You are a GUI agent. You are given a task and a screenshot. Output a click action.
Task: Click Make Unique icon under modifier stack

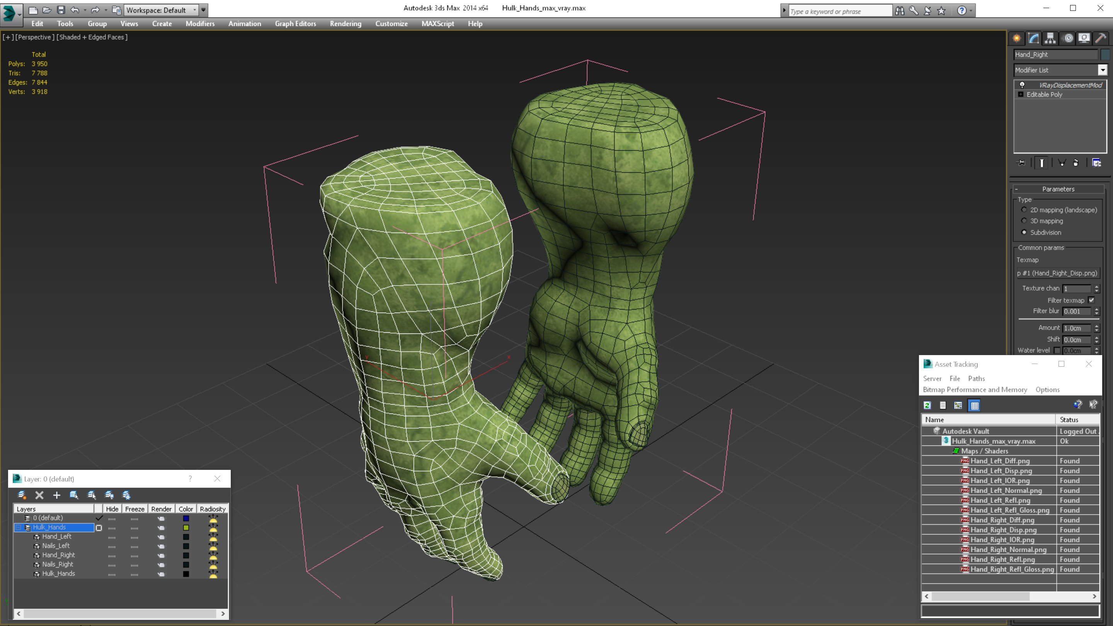[x=1062, y=163]
